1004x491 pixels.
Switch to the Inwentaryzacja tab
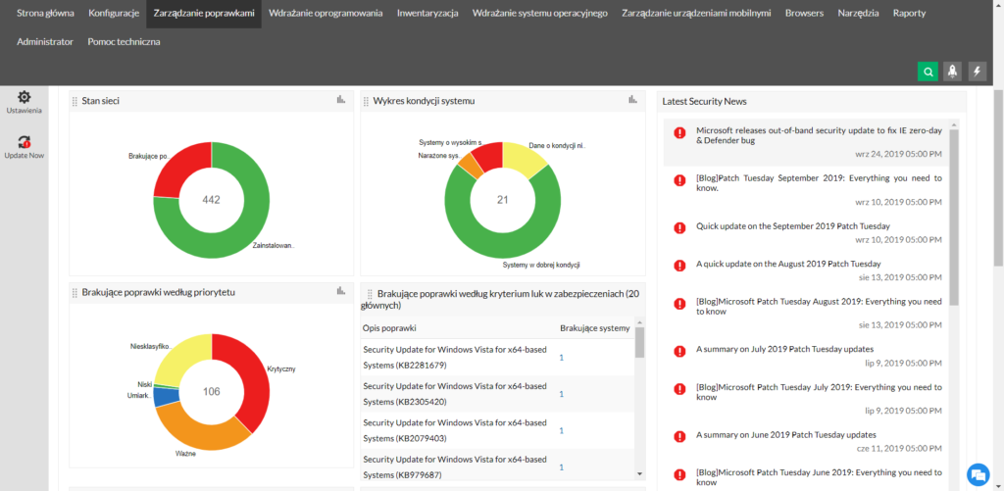(427, 14)
